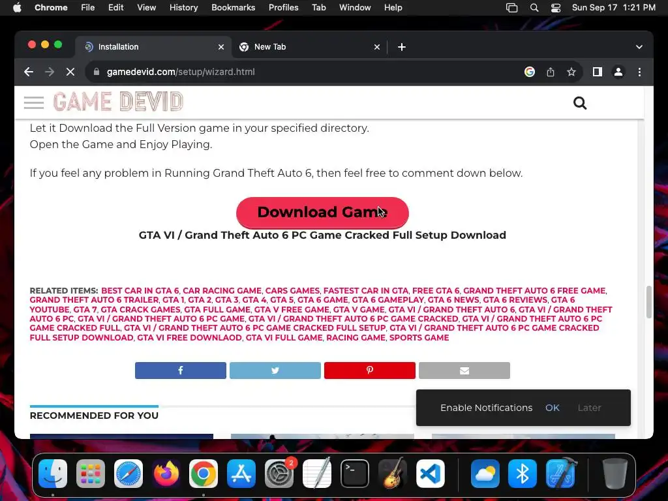Open the GTA CRACK GAMES tag link
Screen dimensions: 668x501
pyautogui.click(x=141, y=309)
